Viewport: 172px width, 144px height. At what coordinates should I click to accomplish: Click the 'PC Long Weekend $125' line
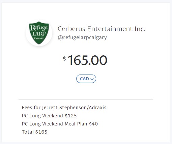49,116
